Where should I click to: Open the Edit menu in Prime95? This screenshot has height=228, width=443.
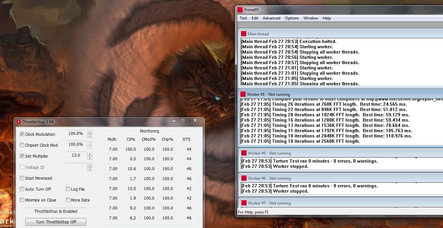tap(255, 18)
